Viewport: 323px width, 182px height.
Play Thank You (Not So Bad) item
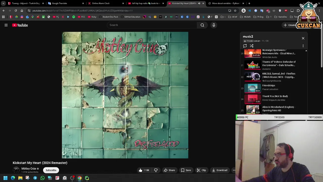coord(273,99)
